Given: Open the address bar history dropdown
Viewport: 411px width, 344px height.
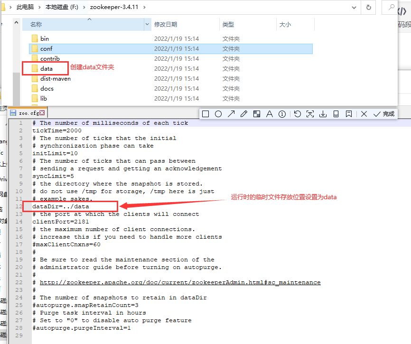Looking at the screenshot, I should tap(354, 8).
